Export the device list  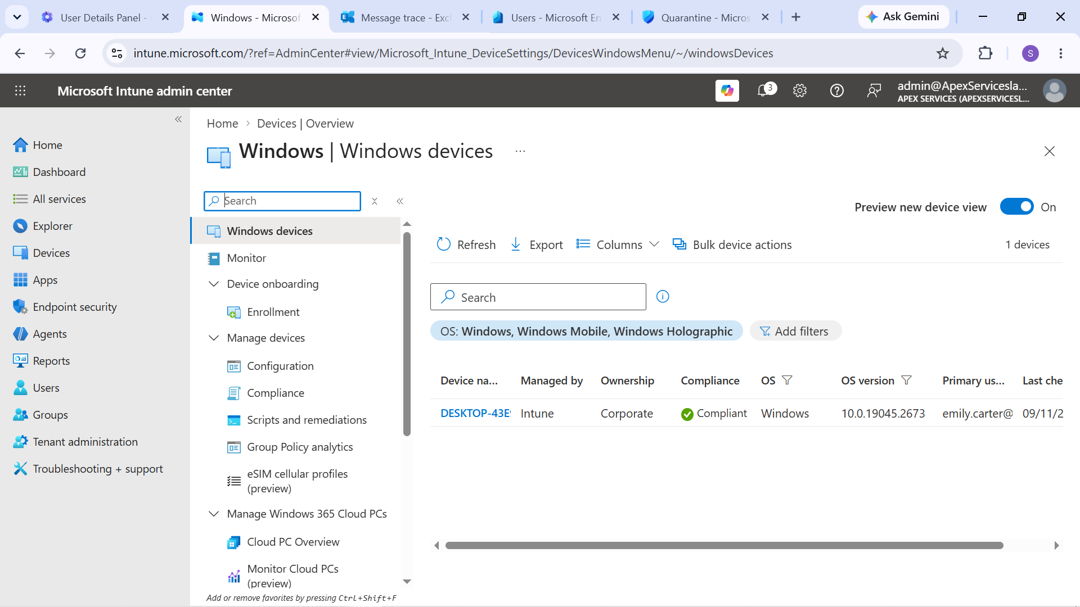pyautogui.click(x=536, y=244)
